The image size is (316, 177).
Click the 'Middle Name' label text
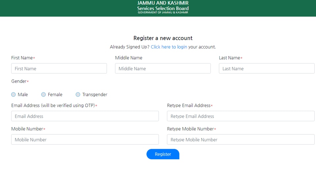129,58
